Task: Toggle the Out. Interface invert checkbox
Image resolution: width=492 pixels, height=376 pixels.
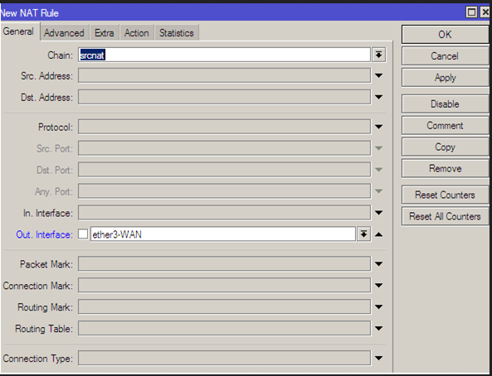Action: coord(83,234)
